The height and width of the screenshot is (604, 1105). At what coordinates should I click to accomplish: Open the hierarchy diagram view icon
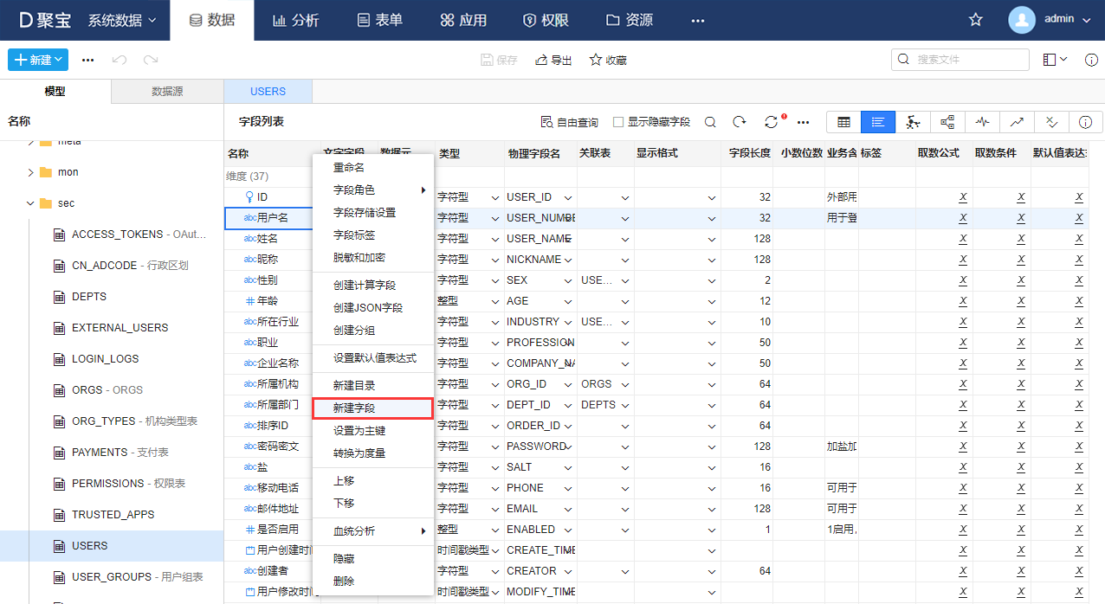947,122
